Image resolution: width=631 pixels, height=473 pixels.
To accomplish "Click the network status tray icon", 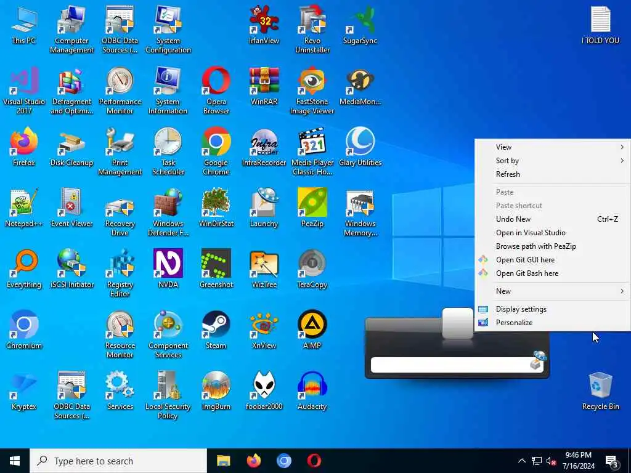I will coord(537,461).
